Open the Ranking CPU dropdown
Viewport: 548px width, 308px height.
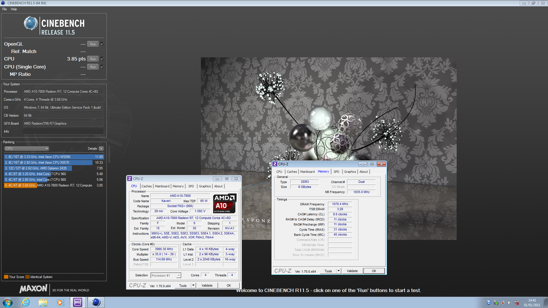(x=27, y=149)
